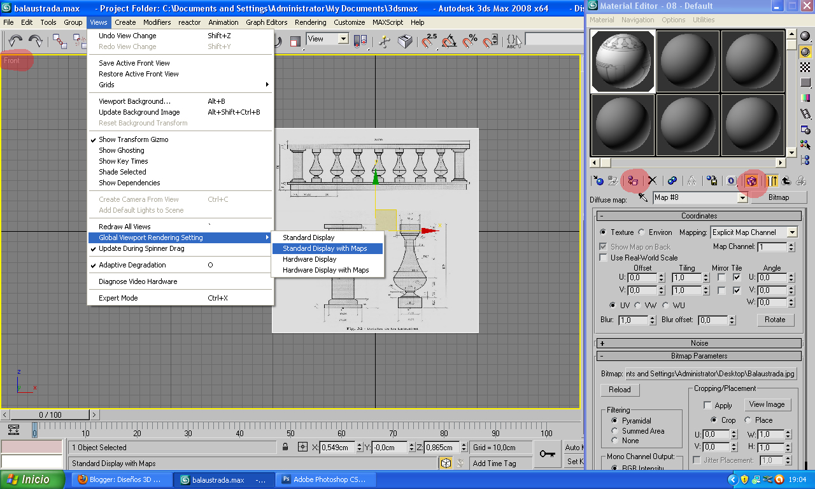Click Undo arrow in main toolbar
Viewport: 815px width, 489px height.
[16, 41]
